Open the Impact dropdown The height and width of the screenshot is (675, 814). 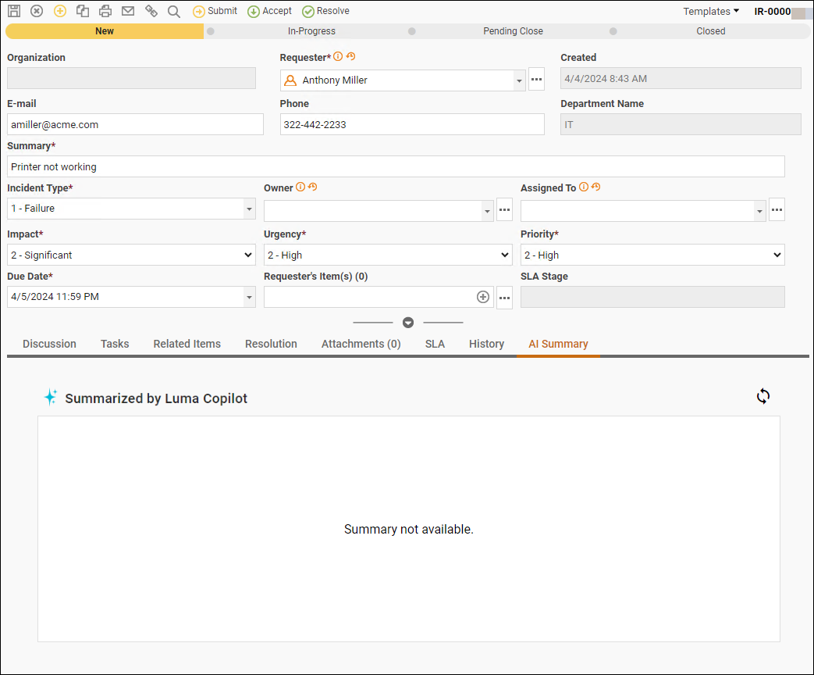click(x=131, y=255)
